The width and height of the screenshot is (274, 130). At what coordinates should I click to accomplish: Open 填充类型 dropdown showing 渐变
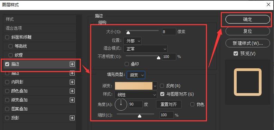136,75
